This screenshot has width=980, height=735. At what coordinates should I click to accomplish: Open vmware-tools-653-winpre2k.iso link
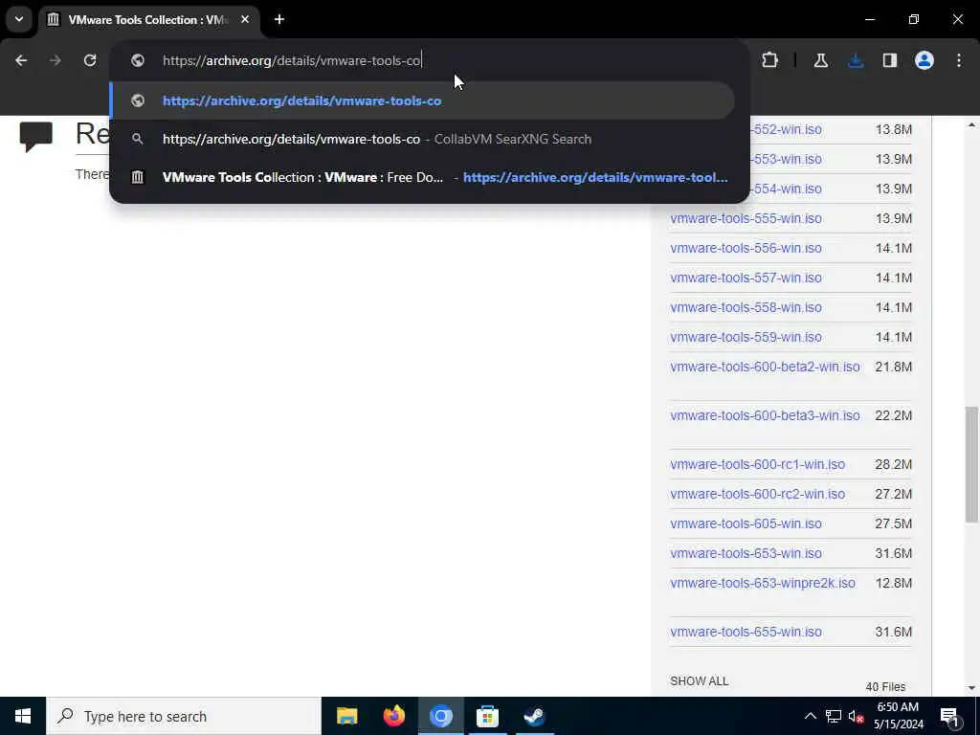click(x=763, y=583)
